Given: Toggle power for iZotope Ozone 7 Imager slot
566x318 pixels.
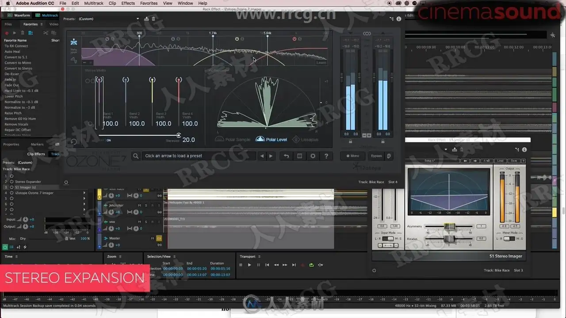Looking at the screenshot, I should click(11, 193).
